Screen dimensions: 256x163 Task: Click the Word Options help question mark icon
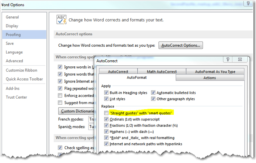click(248, 3)
